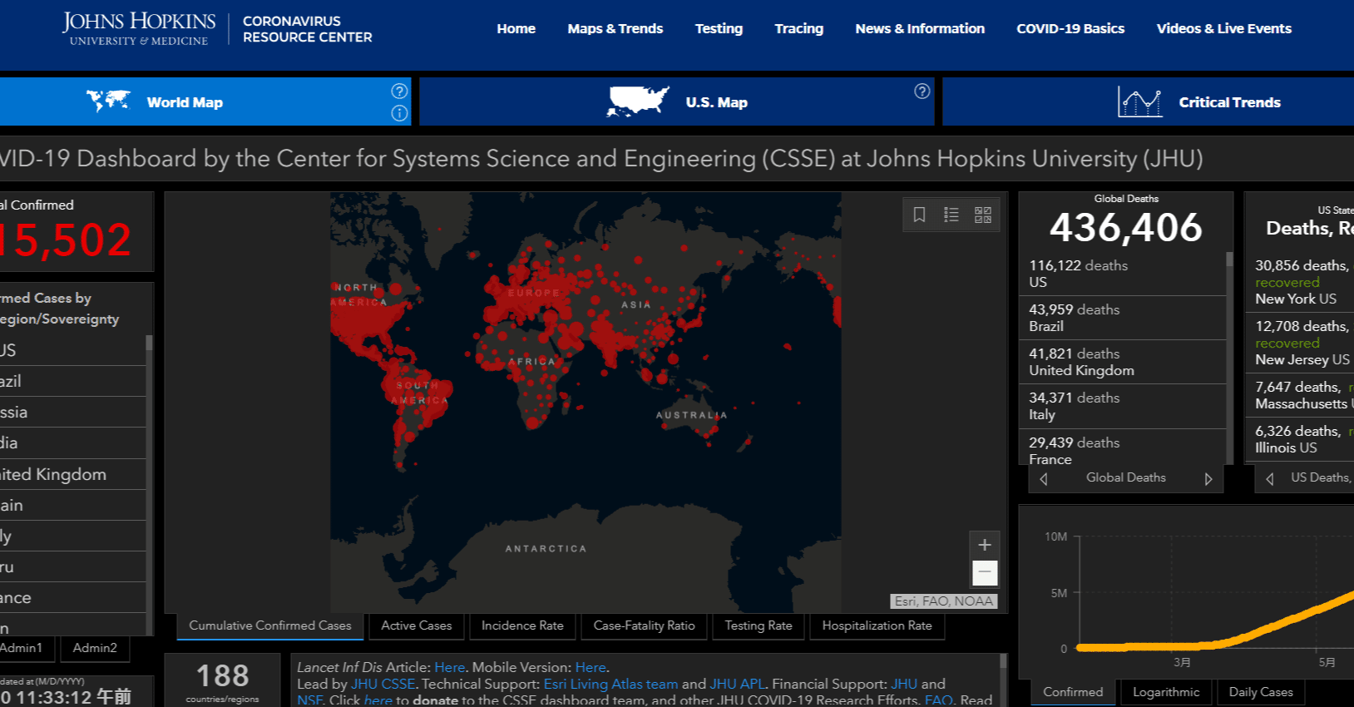Viewport: 1354px width, 707px height.
Task: Open COVID-19 Basics menu
Action: [x=1070, y=28]
